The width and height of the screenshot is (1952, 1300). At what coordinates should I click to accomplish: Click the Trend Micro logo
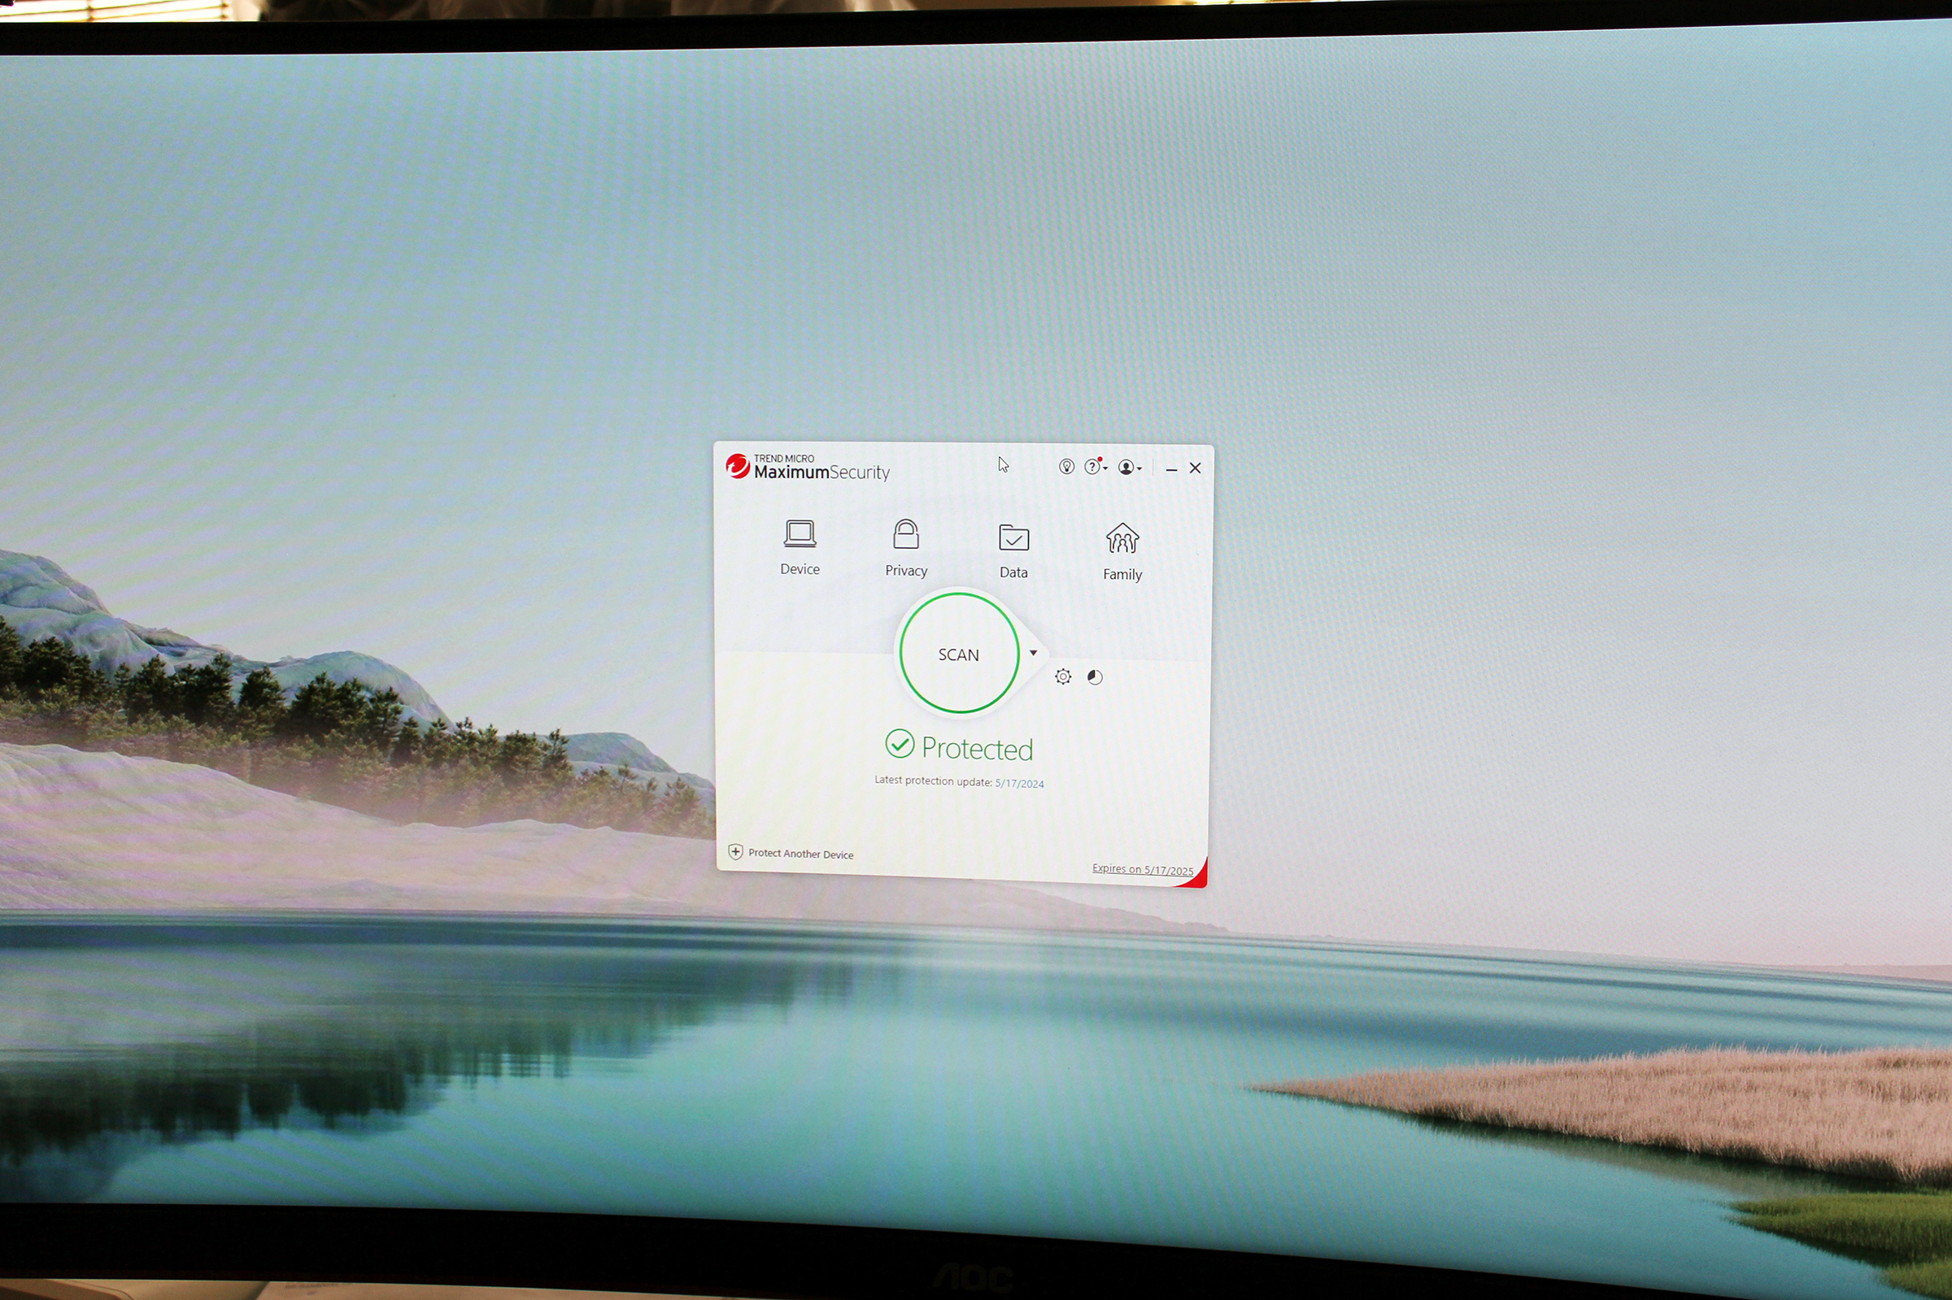tap(739, 466)
